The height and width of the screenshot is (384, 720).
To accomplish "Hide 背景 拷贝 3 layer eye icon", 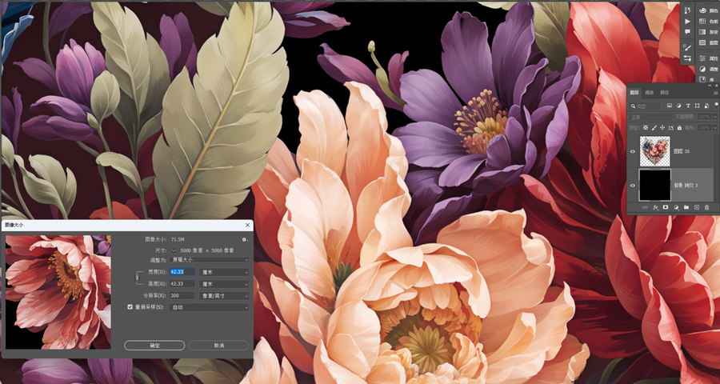I will (x=633, y=185).
